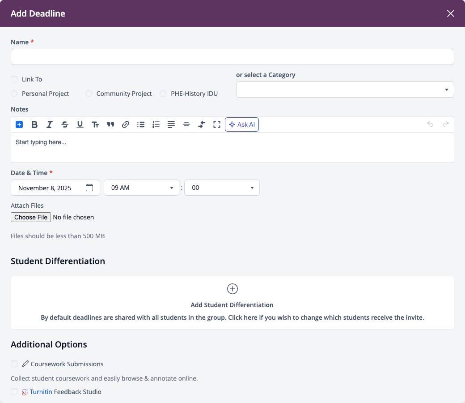Viewport: 465px width, 403px height.
Task: Insert a hyperlink in Notes
Action: (126, 124)
